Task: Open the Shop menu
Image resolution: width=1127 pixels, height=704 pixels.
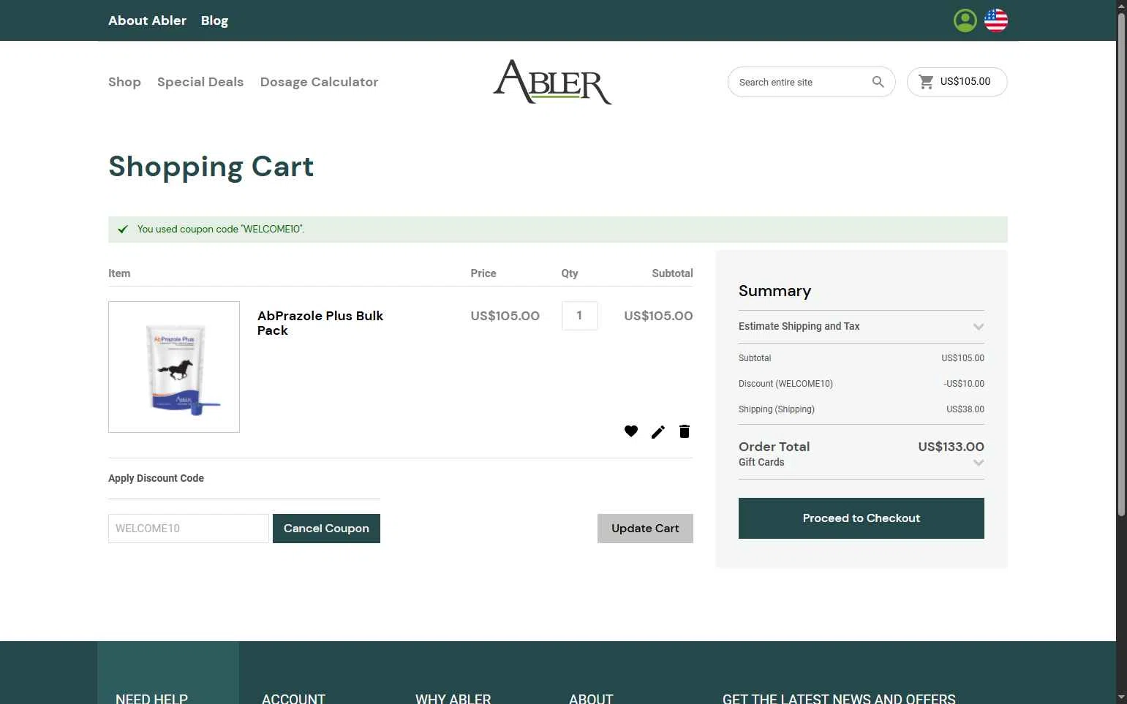Action: (x=124, y=82)
